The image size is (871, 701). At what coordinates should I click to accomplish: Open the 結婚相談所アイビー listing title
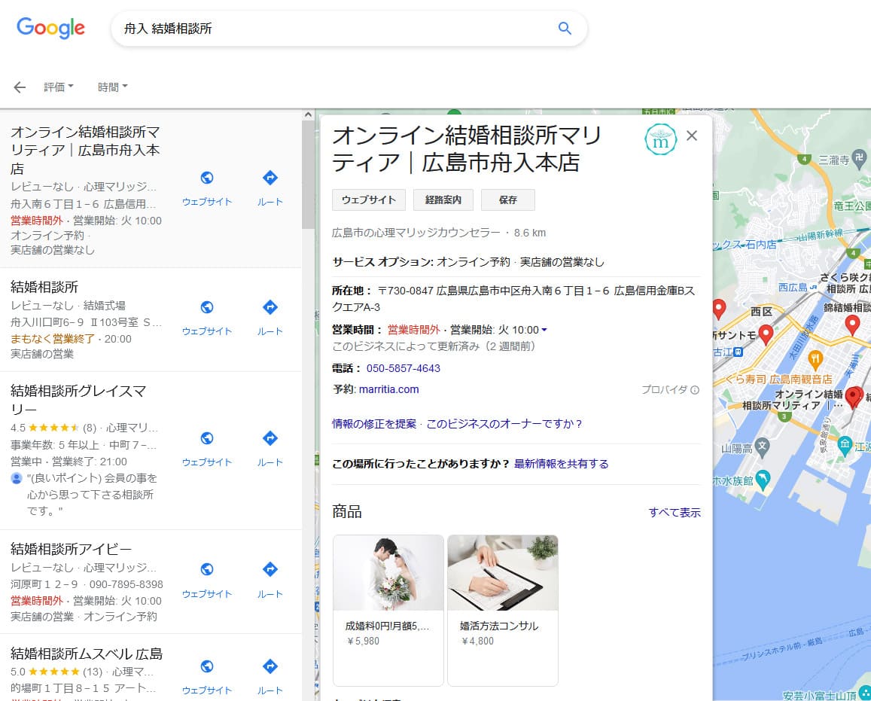pyautogui.click(x=71, y=550)
